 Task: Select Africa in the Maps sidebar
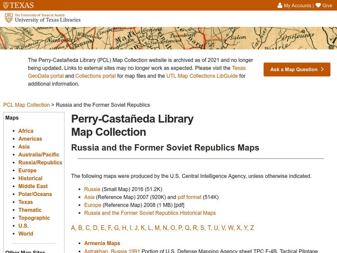point(26,131)
